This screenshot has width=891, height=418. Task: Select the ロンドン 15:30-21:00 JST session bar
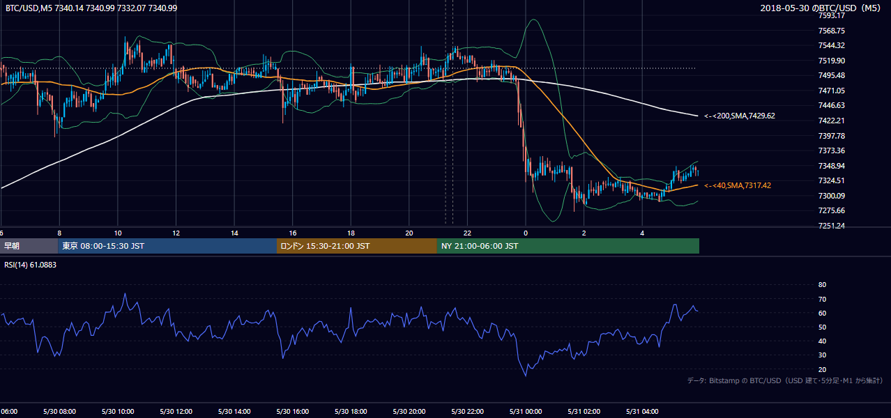[x=357, y=246]
